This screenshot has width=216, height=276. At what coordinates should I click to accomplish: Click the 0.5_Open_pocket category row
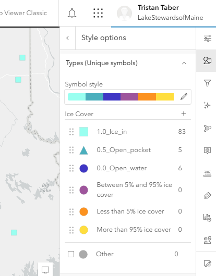pyautogui.click(x=128, y=150)
